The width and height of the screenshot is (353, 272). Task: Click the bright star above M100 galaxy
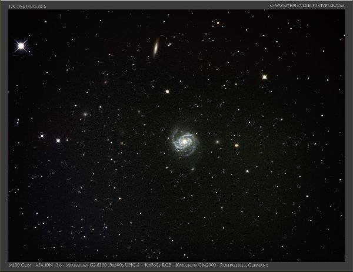[x=167, y=91]
